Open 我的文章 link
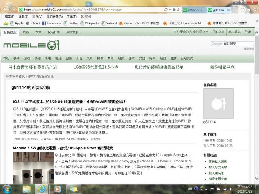This screenshot has width=259, height=194. pos(218,32)
